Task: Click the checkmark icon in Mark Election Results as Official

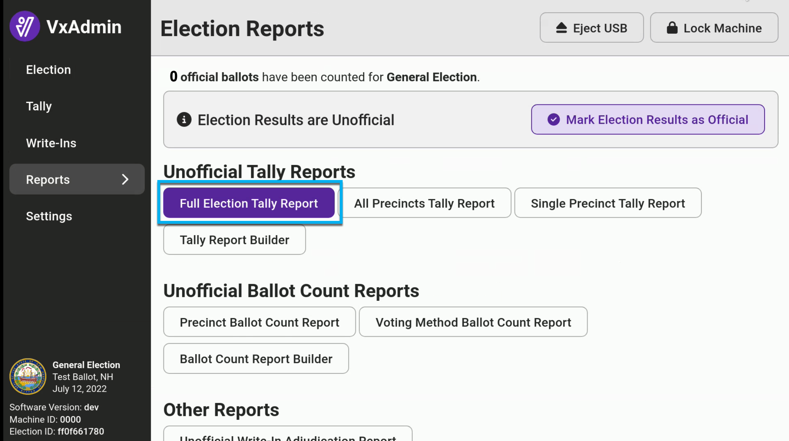Action: click(554, 119)
